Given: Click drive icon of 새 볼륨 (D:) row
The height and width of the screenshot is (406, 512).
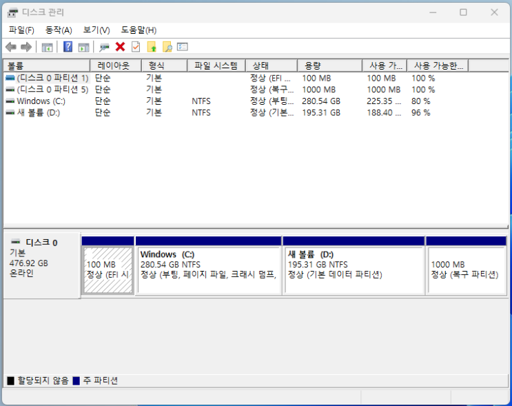Looking at the screenshot, I should point(10,112).
